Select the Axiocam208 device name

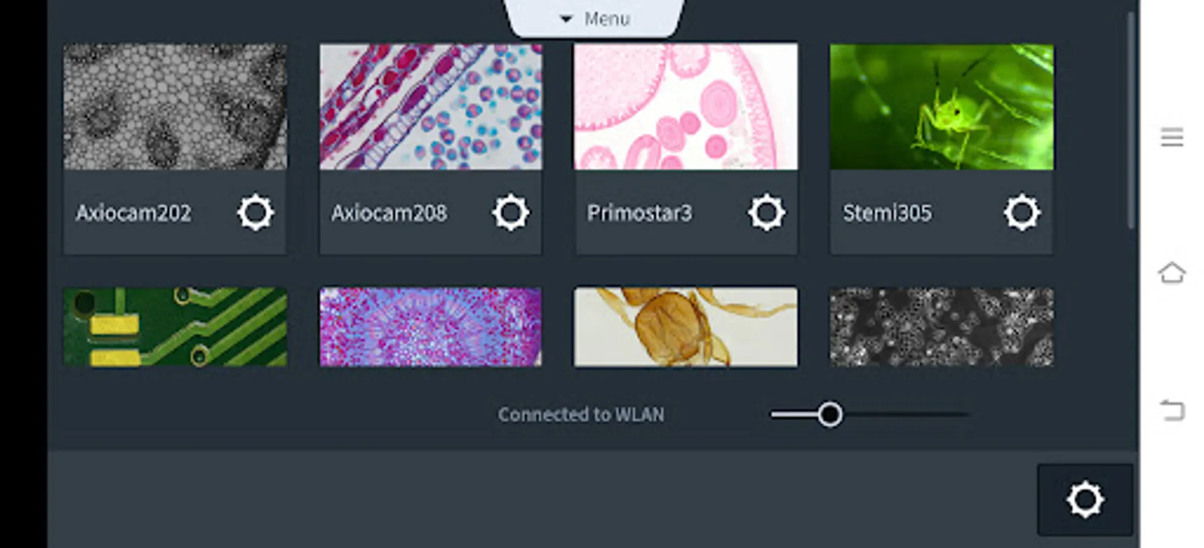point(389,213)
